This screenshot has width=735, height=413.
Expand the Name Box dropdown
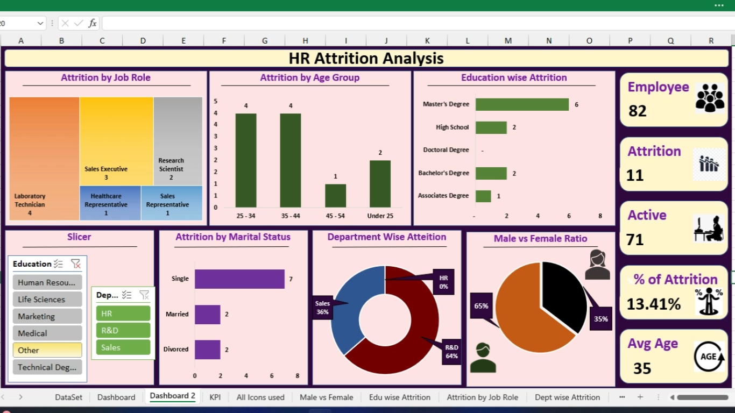(40, 23)
